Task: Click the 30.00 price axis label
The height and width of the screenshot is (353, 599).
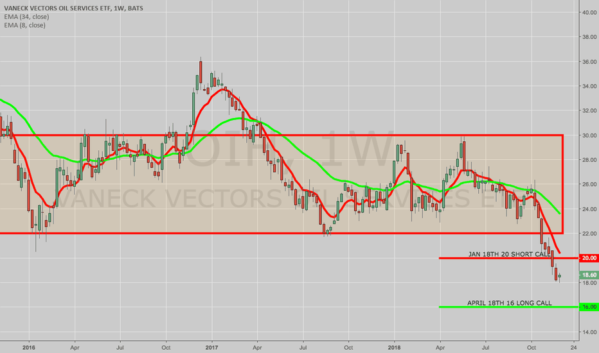Action: (x=589, y=135)
